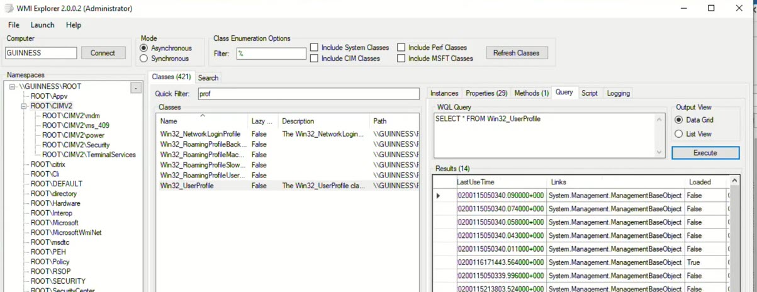Sort classes by Path column header
757x292 pixels.
click(395, 121)
